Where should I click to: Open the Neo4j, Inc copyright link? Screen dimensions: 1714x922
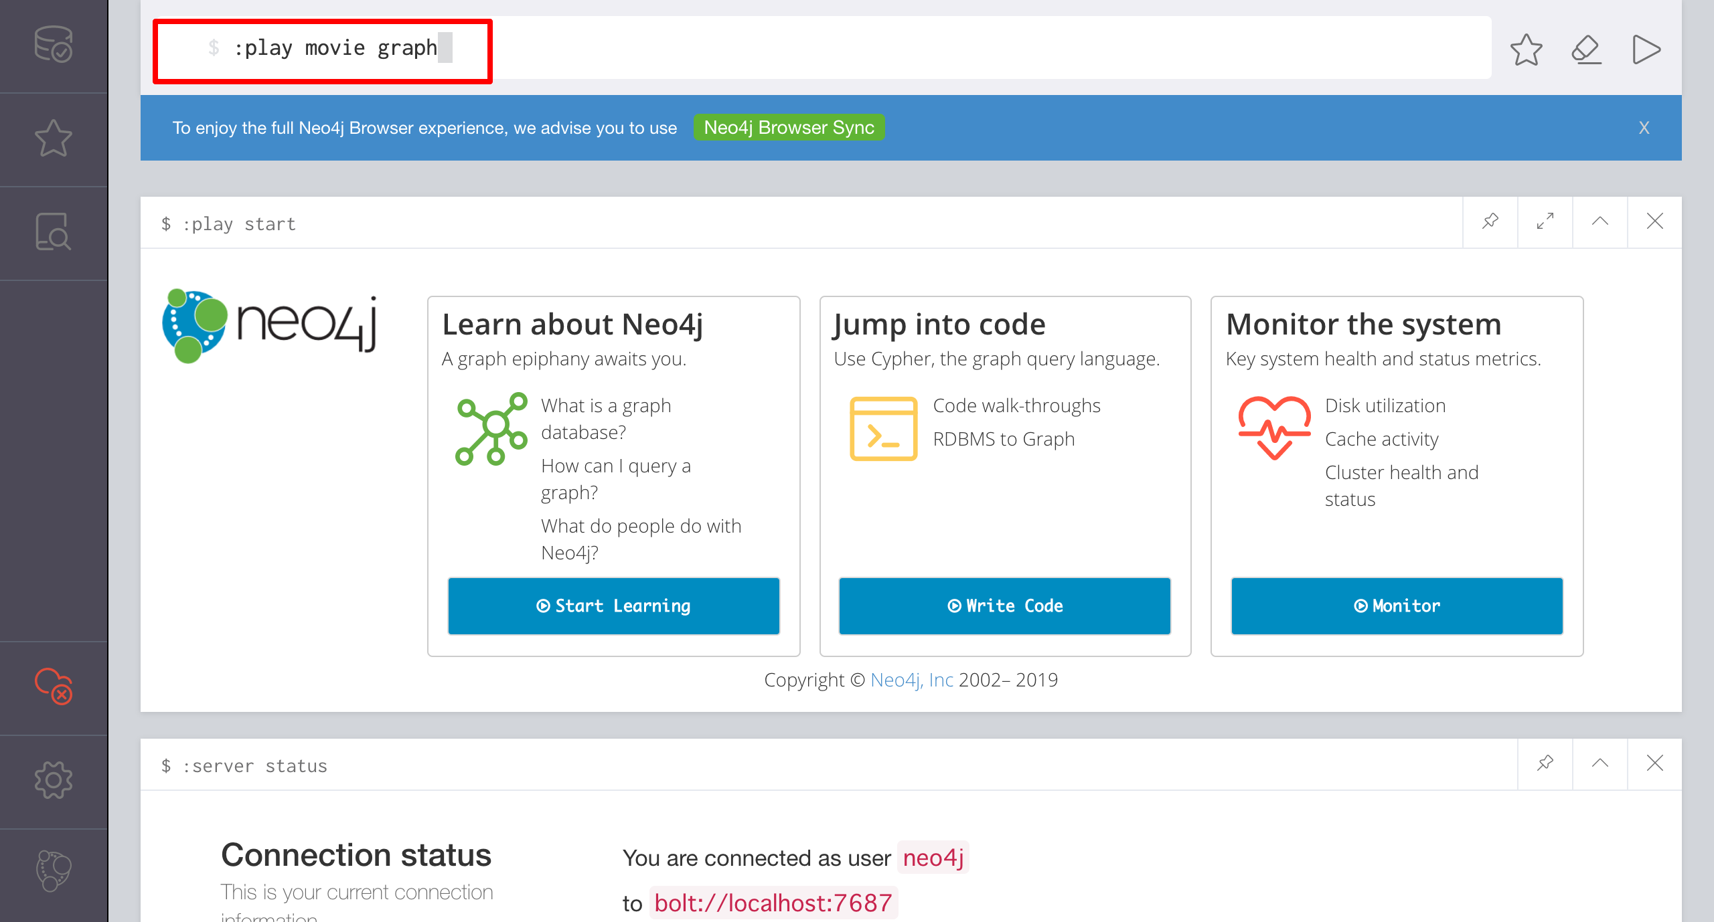(911, 680)
